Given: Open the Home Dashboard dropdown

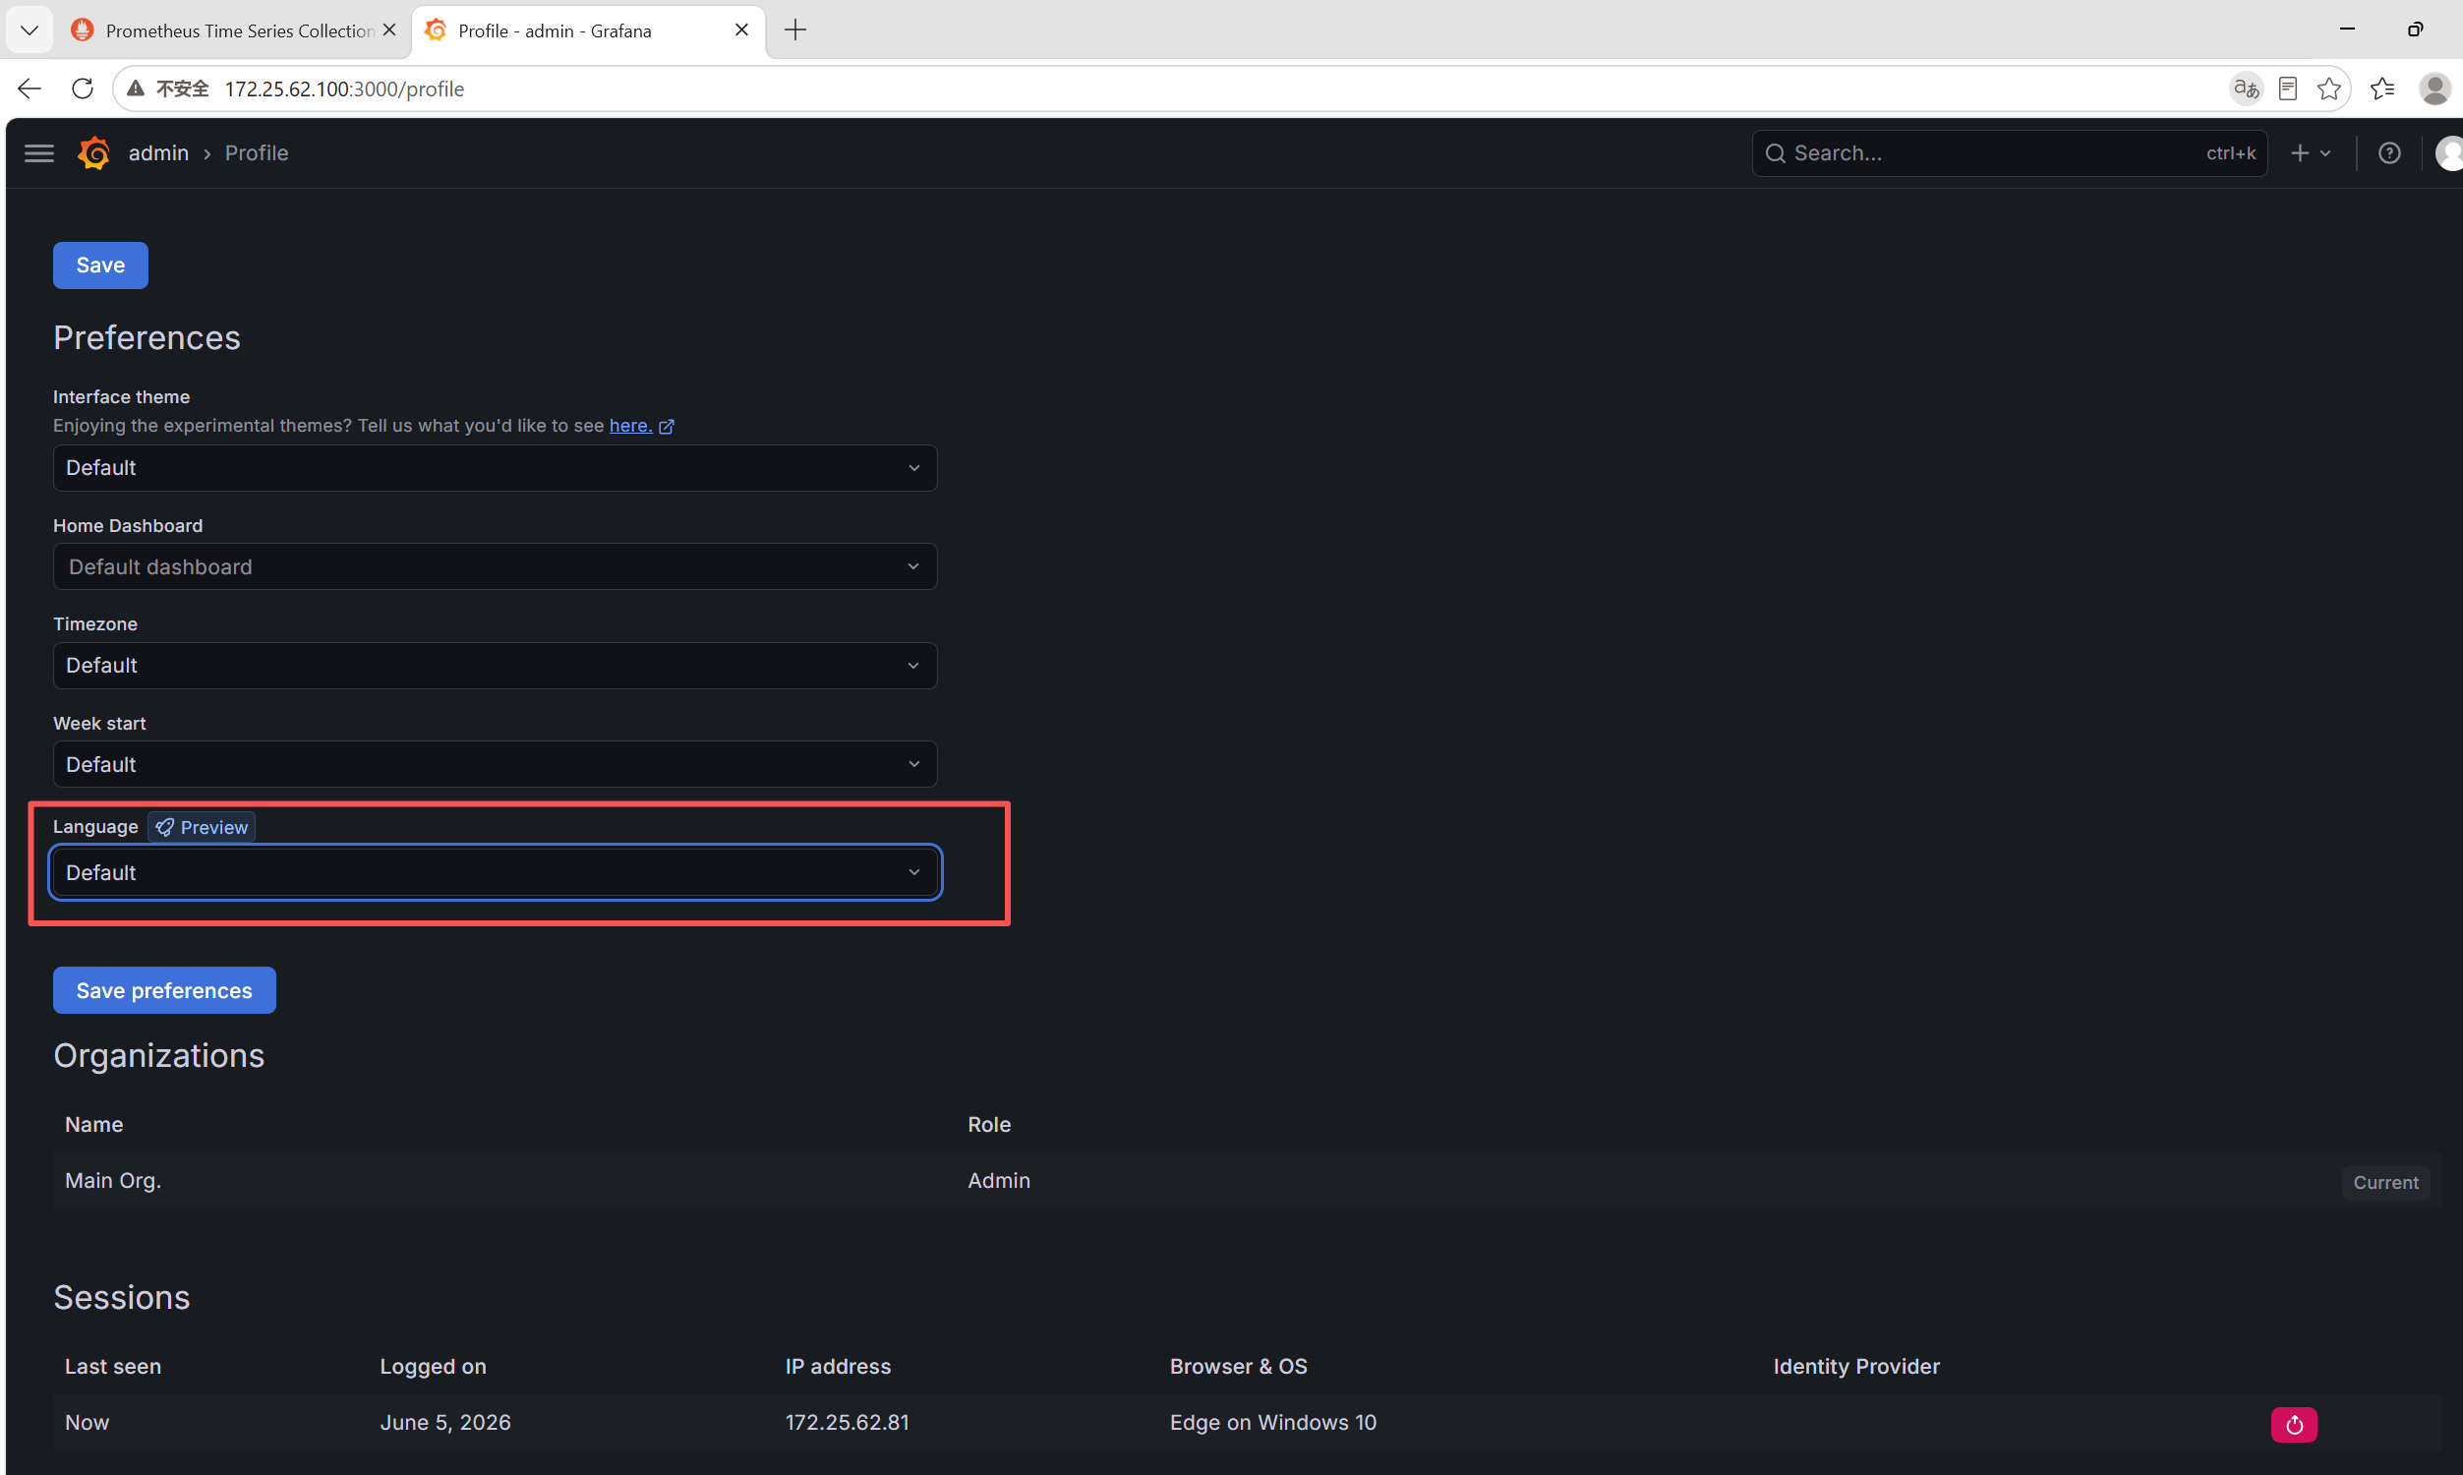Looking at the screenshot, I should tap(495, 566).
